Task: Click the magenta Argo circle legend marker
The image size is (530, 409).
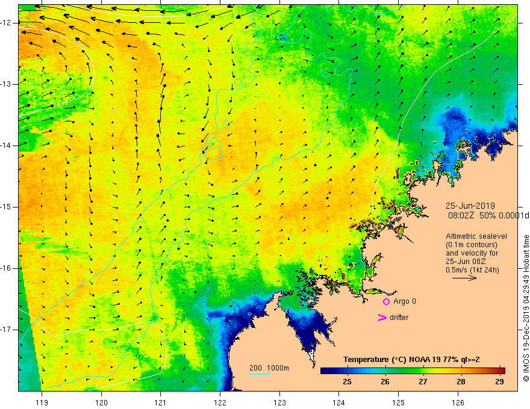Action: click(x=386, y=302)
